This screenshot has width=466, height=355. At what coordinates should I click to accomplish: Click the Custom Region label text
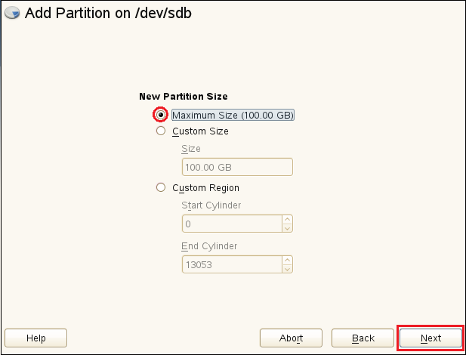(x=205, y=187)
